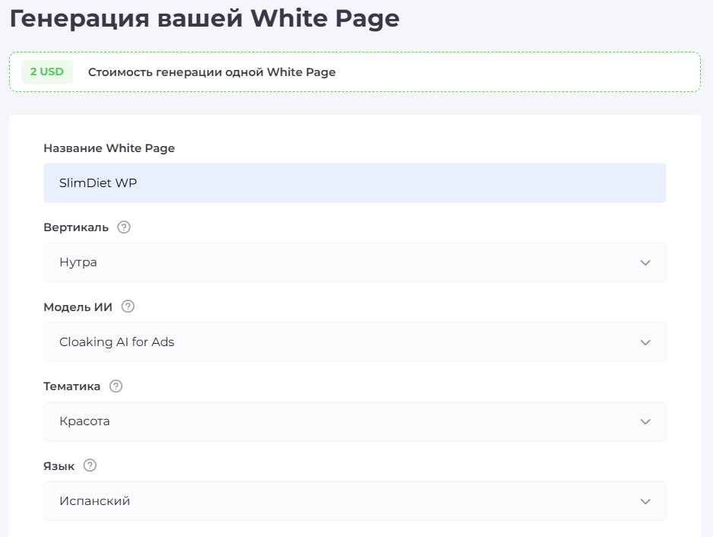Open the Вертикаль dropdown showing Нутра
713x537 pixels.
tap(354, 262)
